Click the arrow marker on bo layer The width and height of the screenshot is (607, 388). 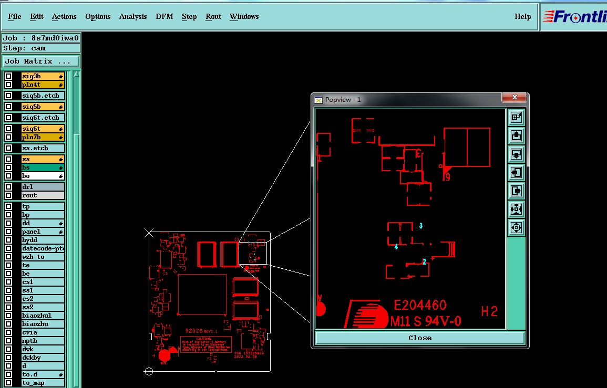[61, 176]
